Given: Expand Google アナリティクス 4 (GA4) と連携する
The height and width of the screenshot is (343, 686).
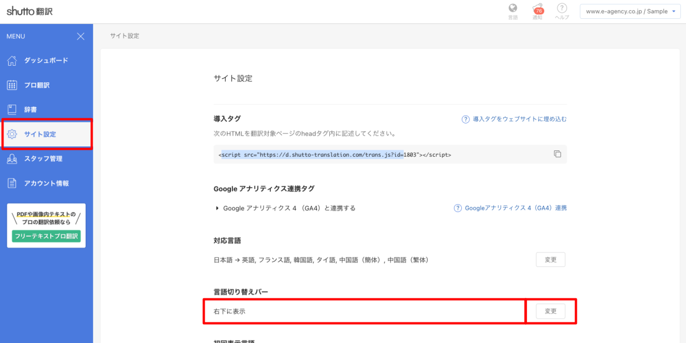Looking at the screenshot, I should pos(286,208).
